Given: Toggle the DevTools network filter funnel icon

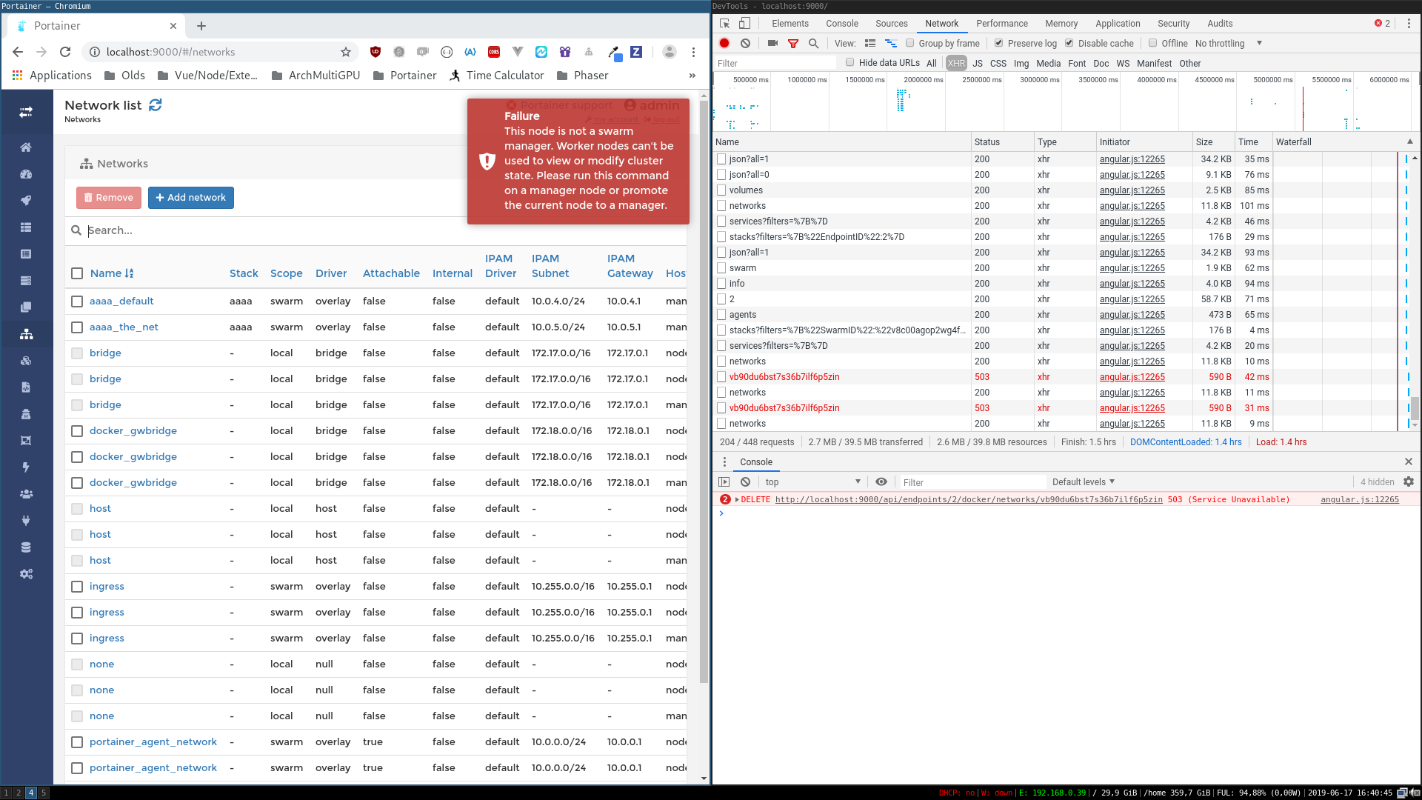Looking at the screenshot, I should click(793, 44).
